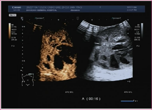The image size is (152, 110).
Task: Click the DR:60 dynamic range value
Action: click(14, 40)
